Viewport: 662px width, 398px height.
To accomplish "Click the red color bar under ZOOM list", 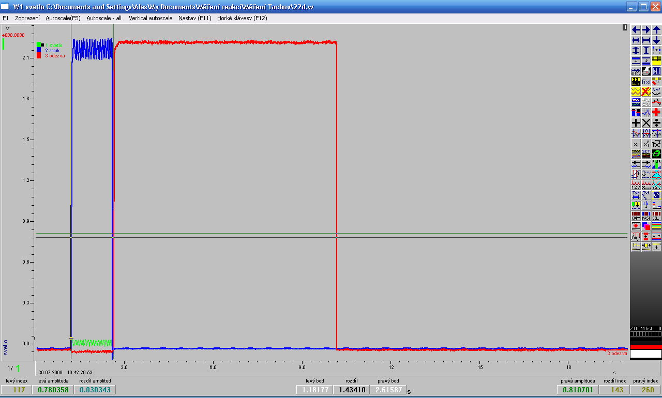I will click(x=645, y=347).
